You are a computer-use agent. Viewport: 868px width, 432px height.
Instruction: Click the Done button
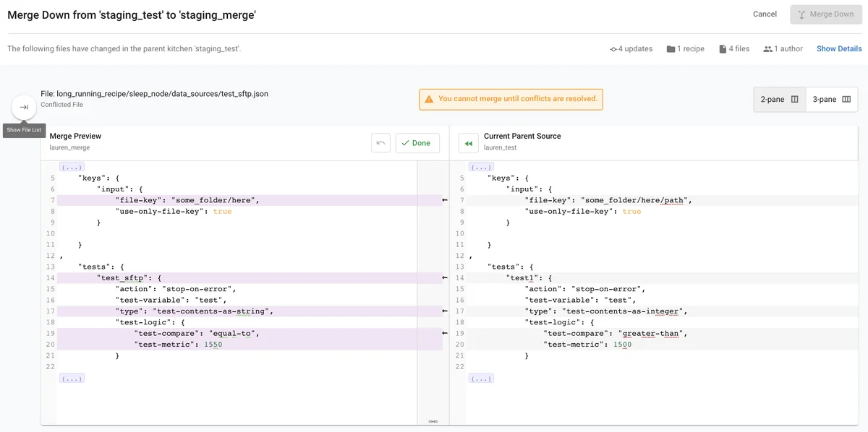click(417, 143)
